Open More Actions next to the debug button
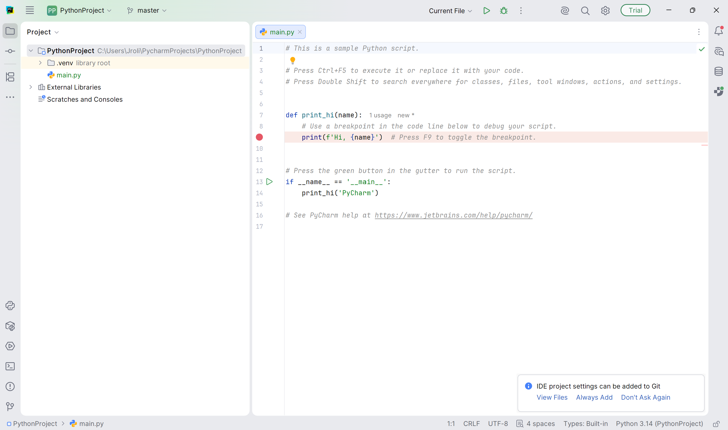The width and height of the screenshot is (728, 430). coord(521,11)
